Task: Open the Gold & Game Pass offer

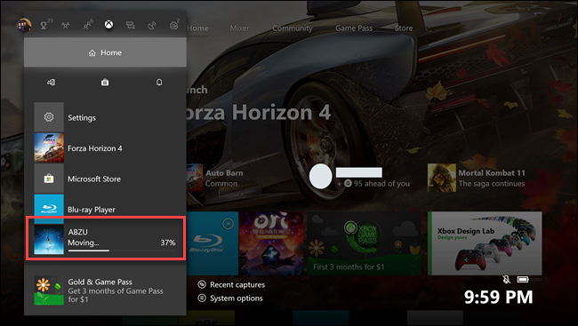Action: click(105, 290)
